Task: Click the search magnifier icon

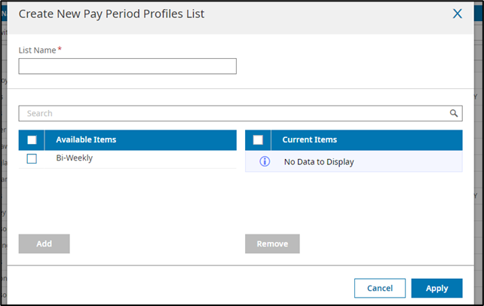Action: [x=454, y=113]
